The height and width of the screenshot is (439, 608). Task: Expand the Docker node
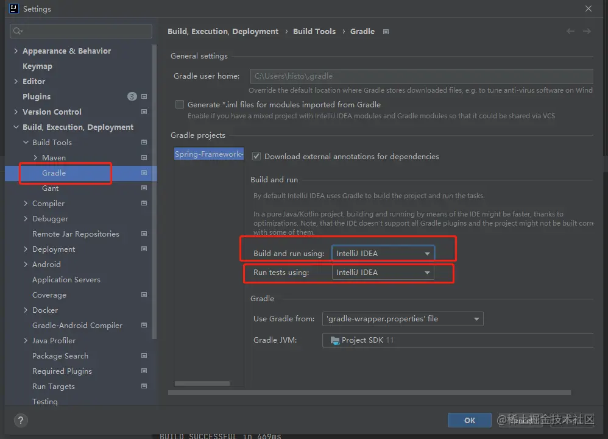[x=26, y=310]
